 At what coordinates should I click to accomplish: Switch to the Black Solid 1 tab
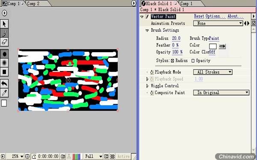point(159,3)
